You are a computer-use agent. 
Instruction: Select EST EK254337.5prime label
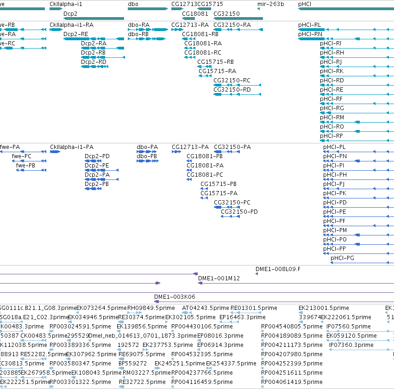(x=231, y=364)
